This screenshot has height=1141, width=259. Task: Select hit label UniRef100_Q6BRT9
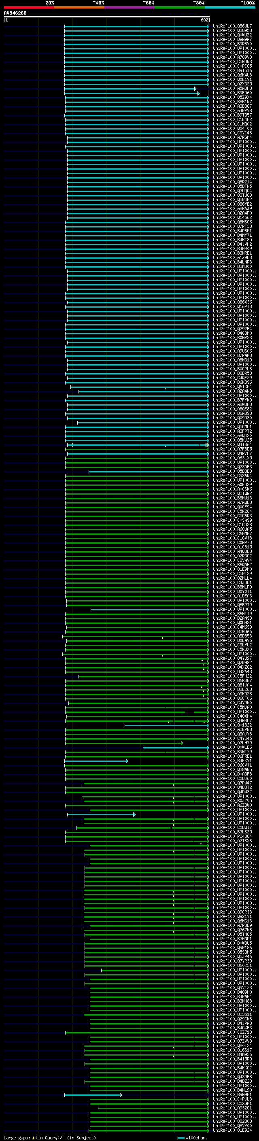point(232,605)
